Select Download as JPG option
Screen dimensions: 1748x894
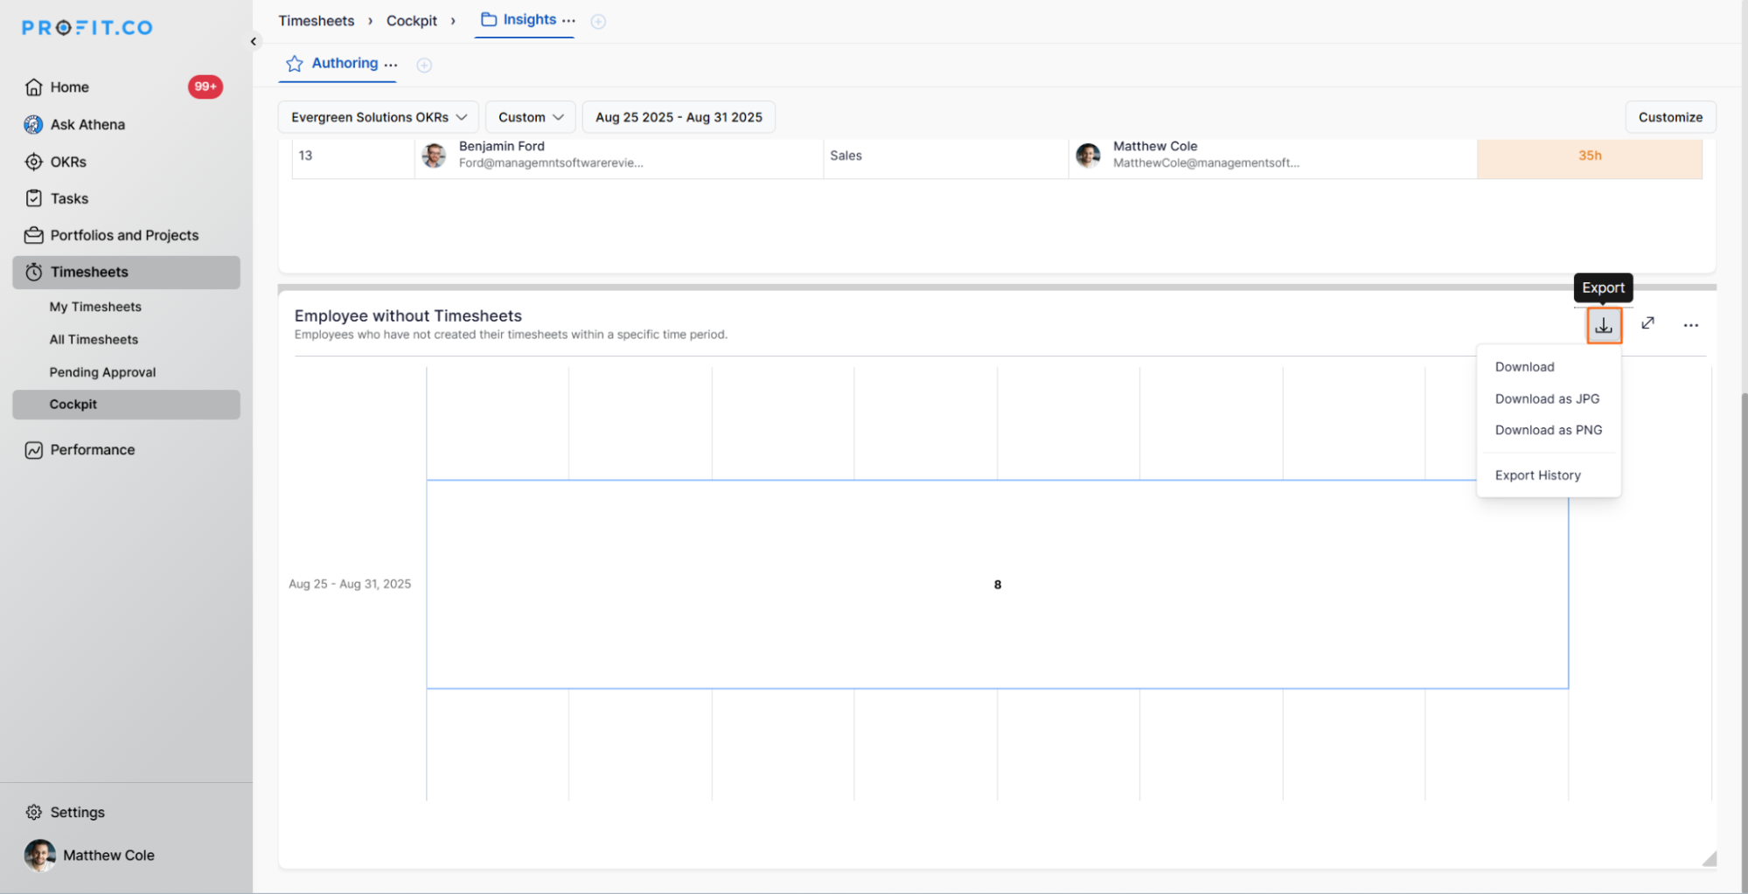coord(1547,398)
